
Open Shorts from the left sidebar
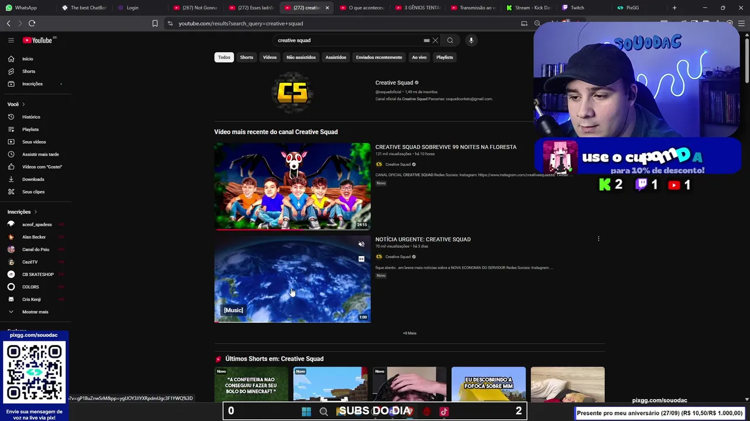pyautogui.click(x=29, y=71)
